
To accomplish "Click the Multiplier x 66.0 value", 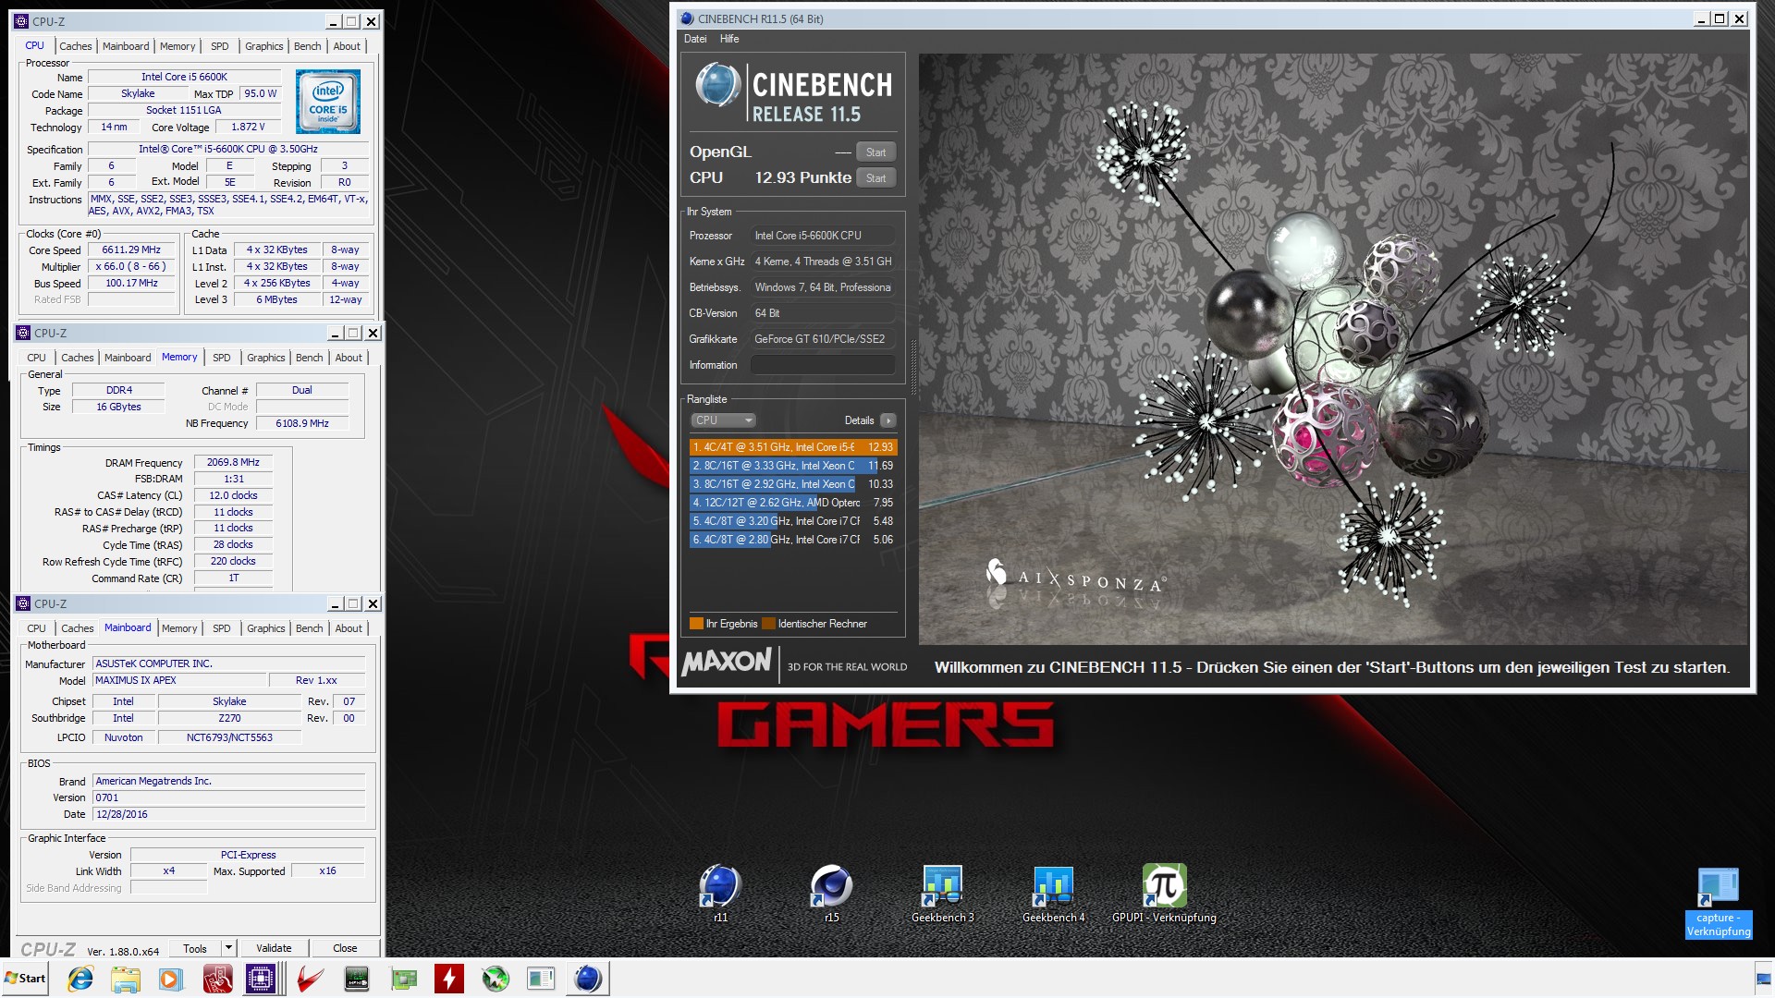I will pyautogui.click(x=131, y=266).
